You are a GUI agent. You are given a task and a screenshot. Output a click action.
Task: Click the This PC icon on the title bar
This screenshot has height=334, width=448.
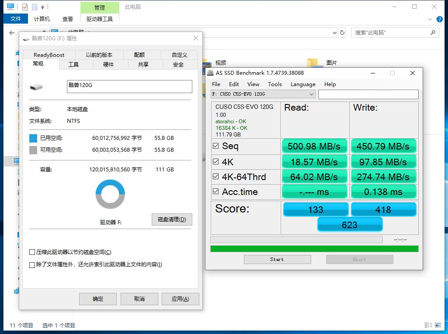point(10,7)
